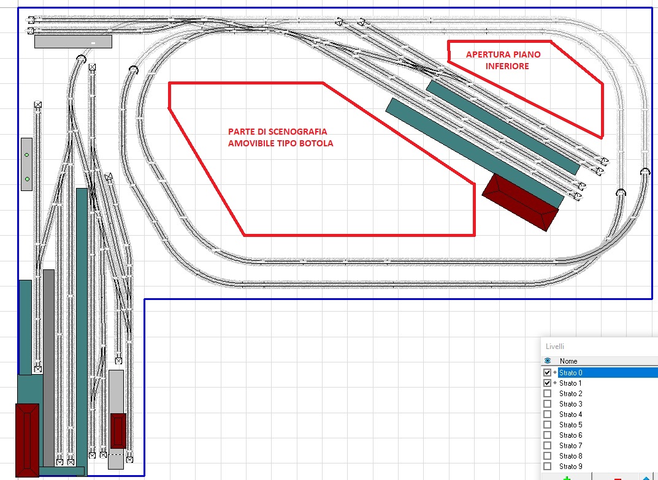Viewport: 658px width, 480px height.
Task: Select the APERTURA PIANO INFERIORE text label
Action: point(503,60)
